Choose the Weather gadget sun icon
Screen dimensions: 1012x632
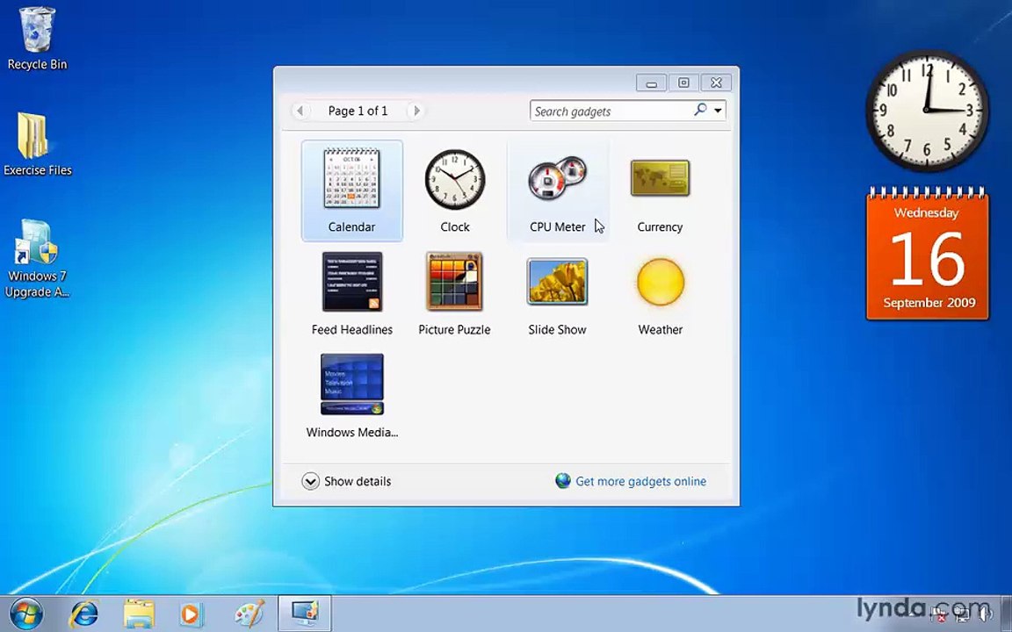[x=661, y=283]
